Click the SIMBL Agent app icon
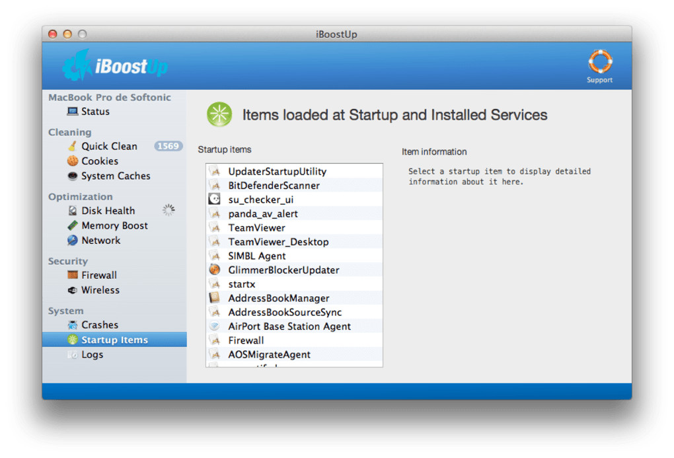The height and width of the screenshot is (458, 674). click(215, 256)
